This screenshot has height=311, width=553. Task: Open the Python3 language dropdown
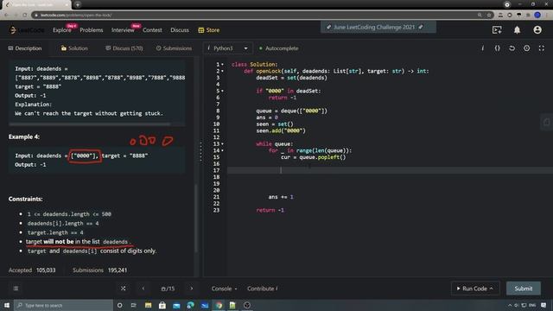227,48
